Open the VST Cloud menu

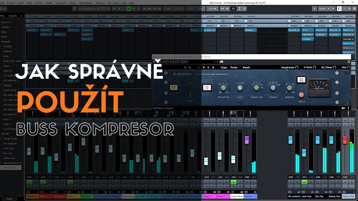tap(113, 3)
